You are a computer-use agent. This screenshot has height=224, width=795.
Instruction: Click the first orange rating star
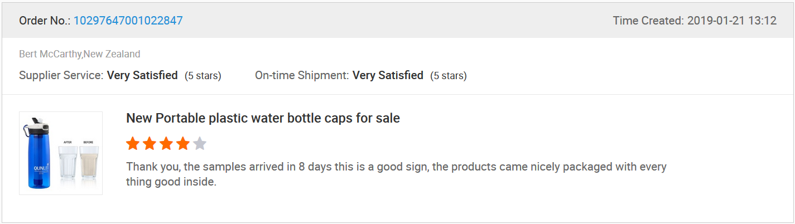133,144
